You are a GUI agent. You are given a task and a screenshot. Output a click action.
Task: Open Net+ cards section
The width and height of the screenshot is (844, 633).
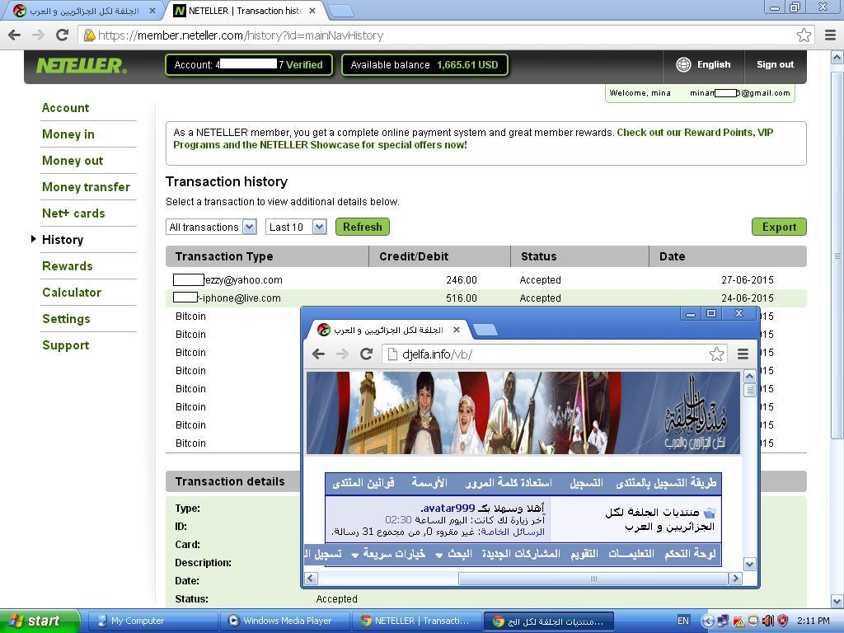click(x=73, y=213)
